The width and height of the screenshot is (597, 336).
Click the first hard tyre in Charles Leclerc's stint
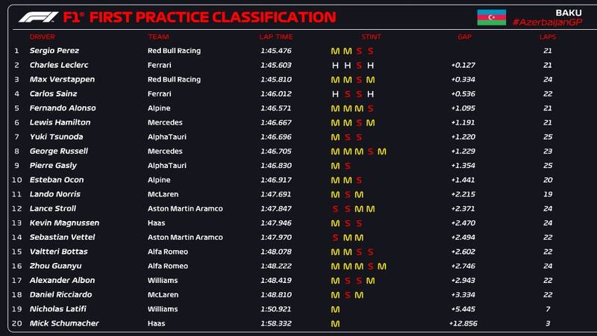tap(335, 66)
